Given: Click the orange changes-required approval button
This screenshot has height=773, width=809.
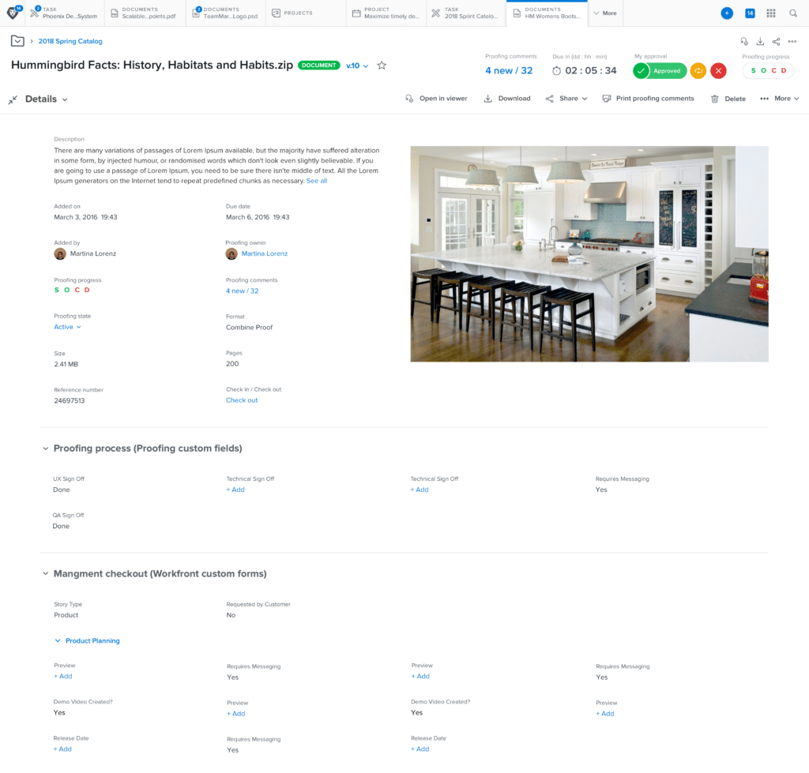Looking at the screenshot, I should coord(698,70).
